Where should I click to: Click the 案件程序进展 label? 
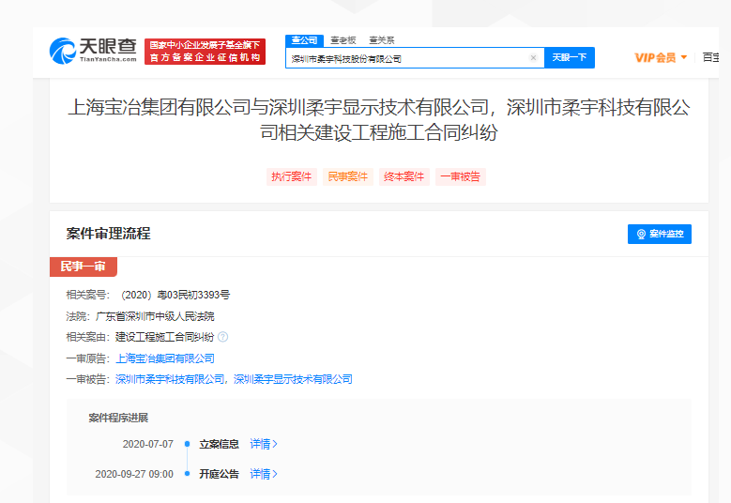(118, 418)
